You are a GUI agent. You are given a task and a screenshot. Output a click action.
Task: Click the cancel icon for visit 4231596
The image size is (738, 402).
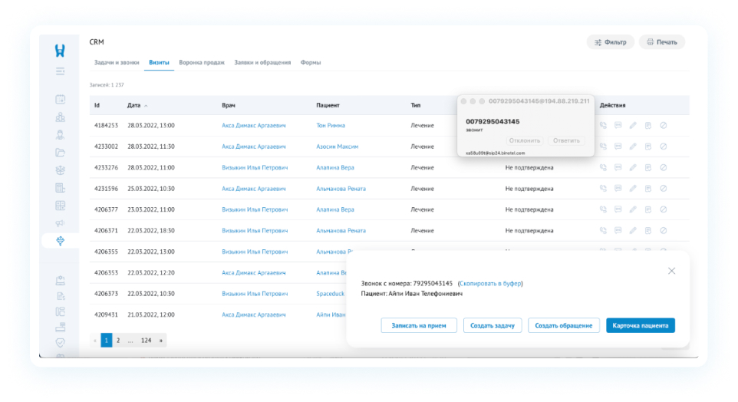(x=663, y=188)
